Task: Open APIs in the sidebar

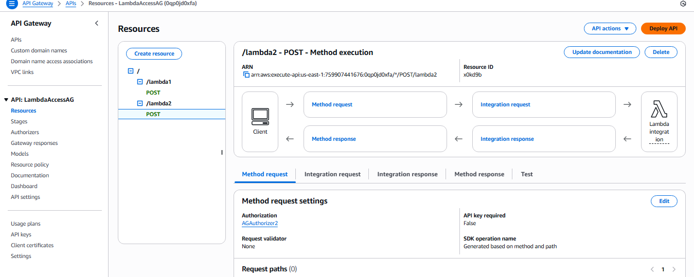Action: pos(16,40)
